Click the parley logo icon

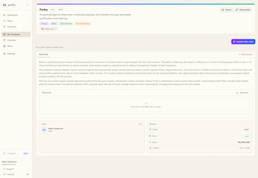[x=5, y=5]
